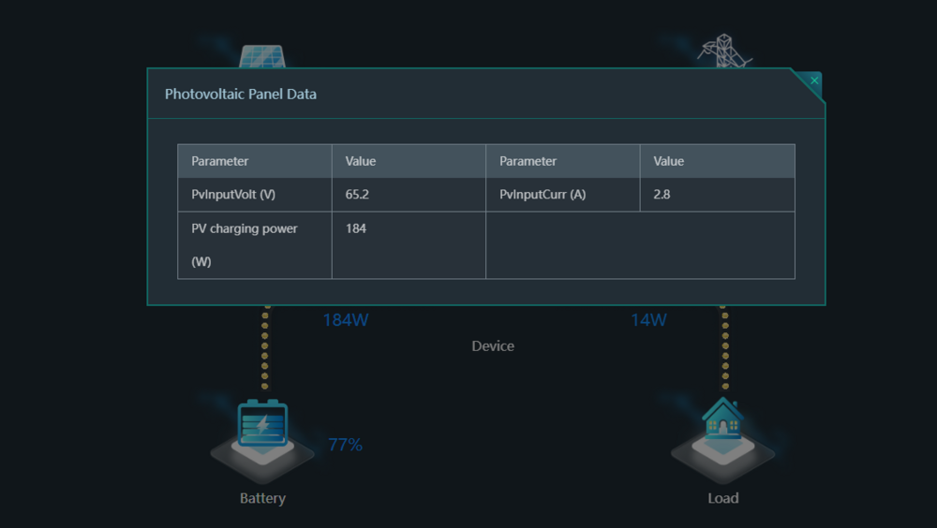This screenshot has height=528, width=937.
Task: Click the Value header above 2.8
Action: (x=717, y=161)
